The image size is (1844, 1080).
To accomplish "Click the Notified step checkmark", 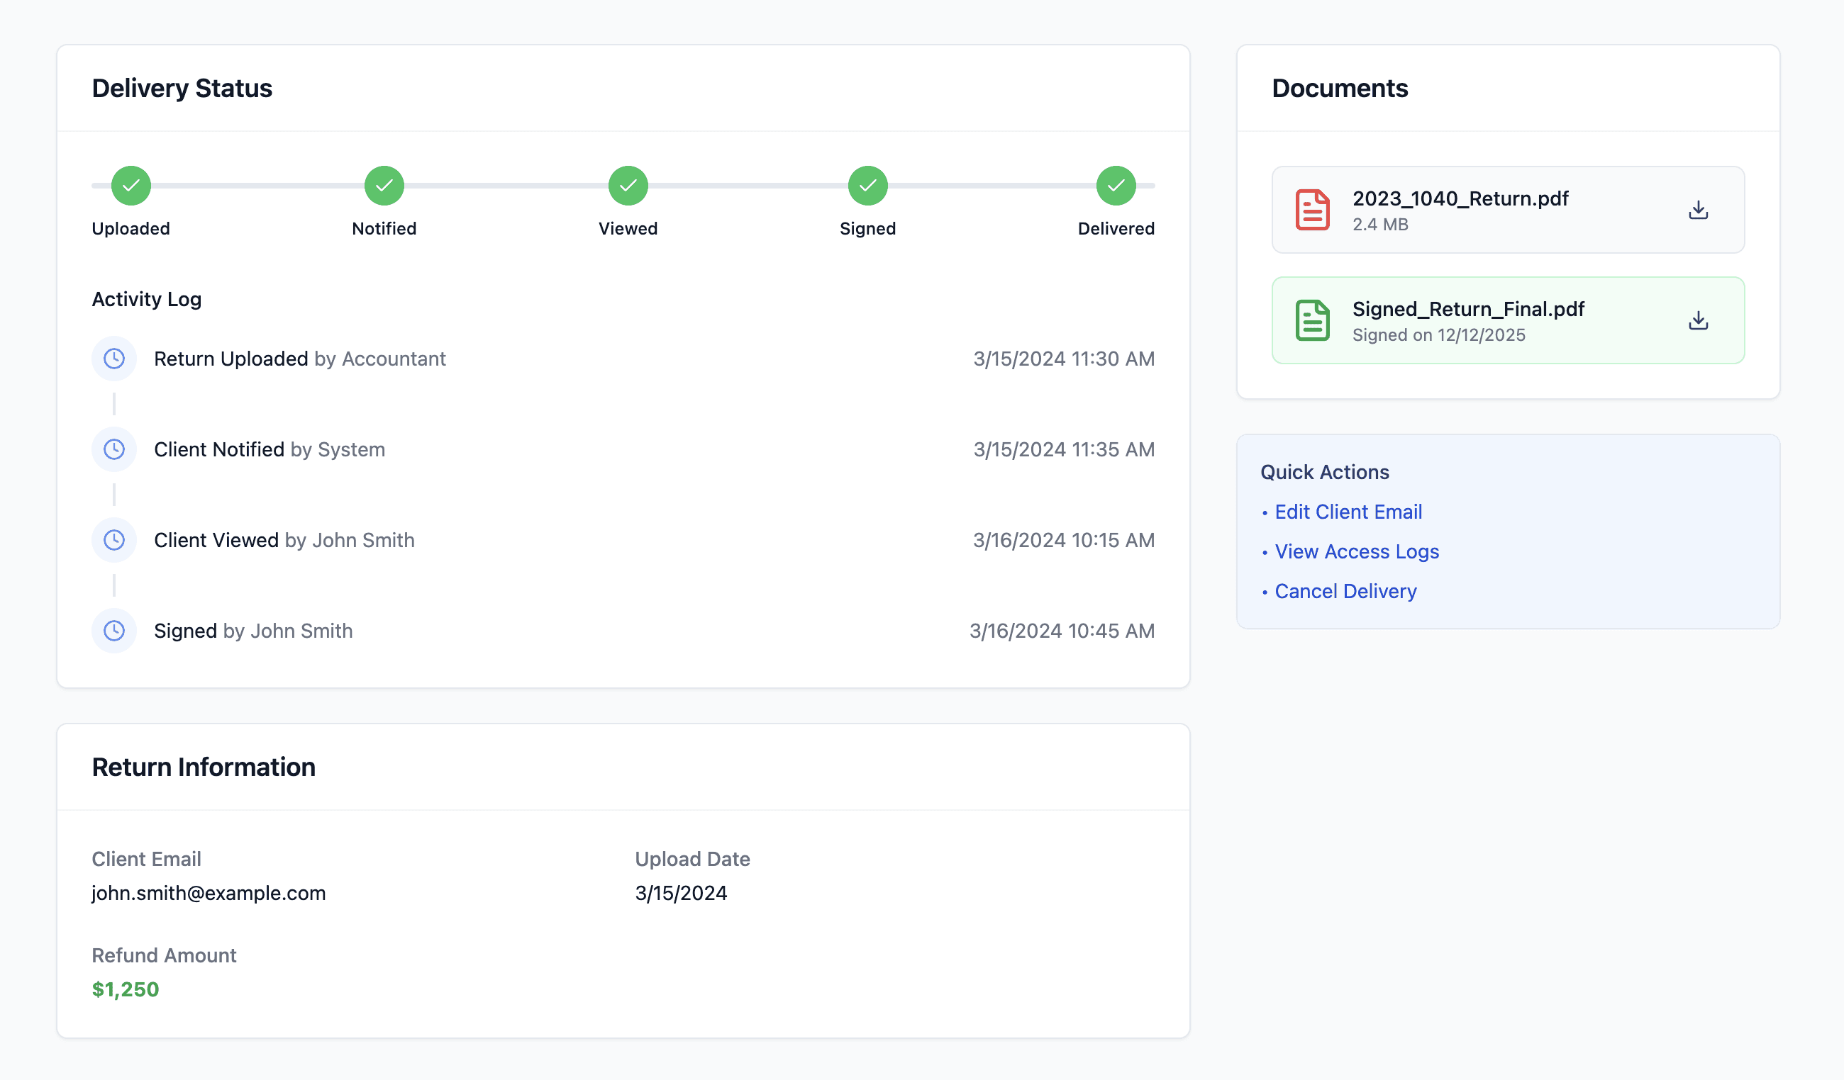I will tap(384, 186).
